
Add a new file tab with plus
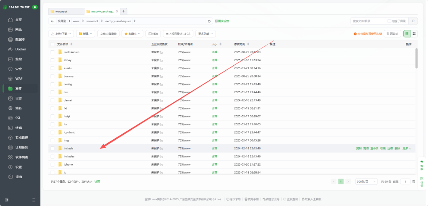tap(124, 11)
